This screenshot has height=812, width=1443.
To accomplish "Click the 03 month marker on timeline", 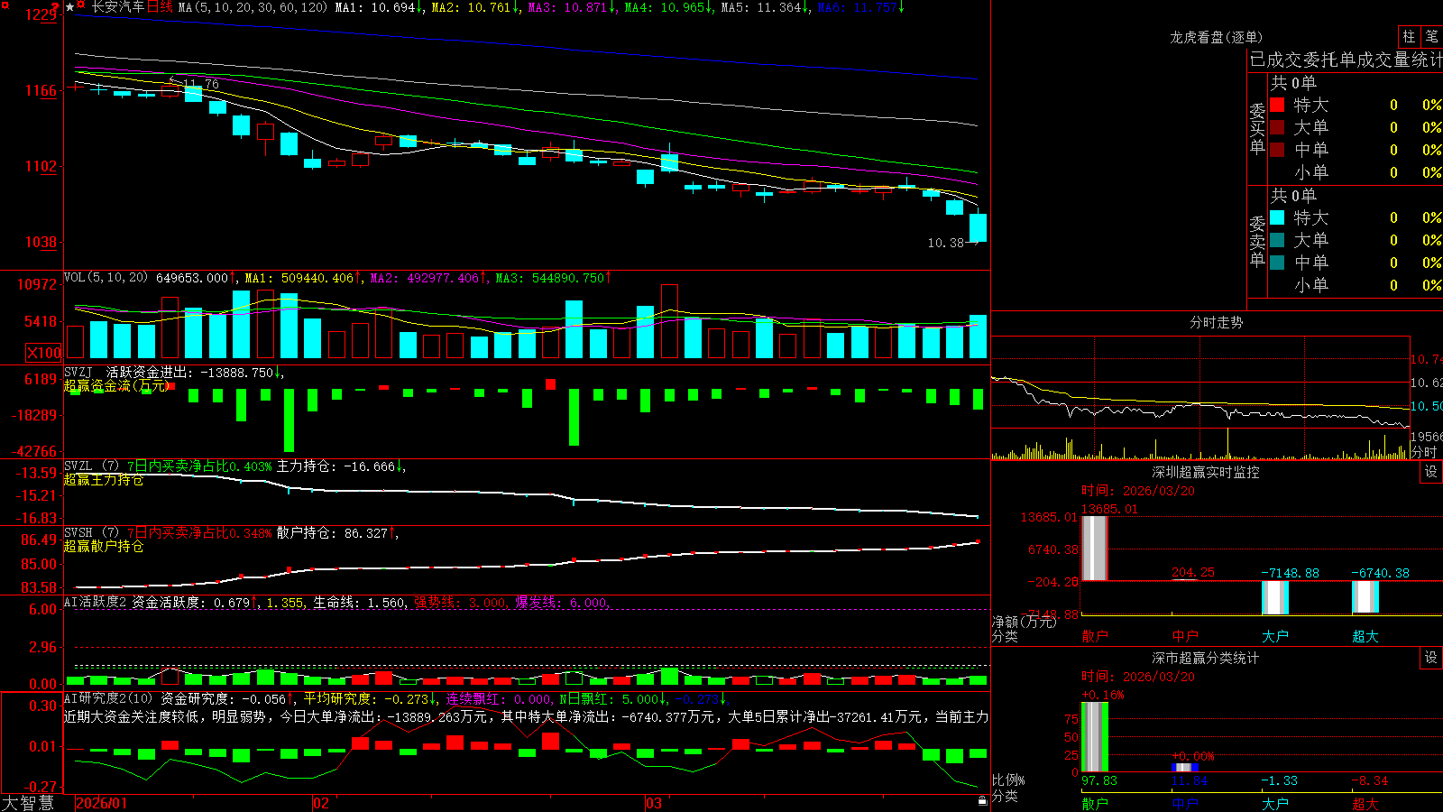I will tap(654, 803).
